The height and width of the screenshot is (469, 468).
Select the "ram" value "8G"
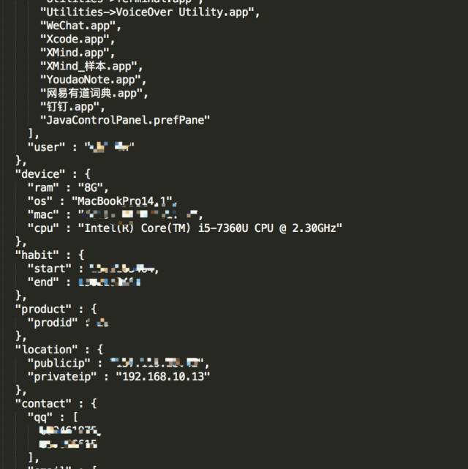91,188
